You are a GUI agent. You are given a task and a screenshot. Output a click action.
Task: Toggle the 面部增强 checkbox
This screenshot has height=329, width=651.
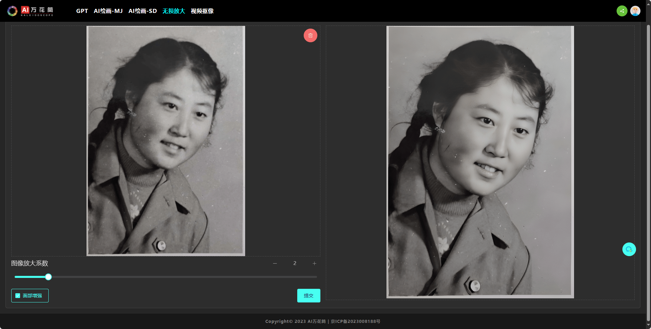point(18,296)
